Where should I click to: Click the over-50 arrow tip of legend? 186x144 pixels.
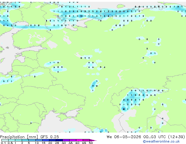(x=93, y=140)
